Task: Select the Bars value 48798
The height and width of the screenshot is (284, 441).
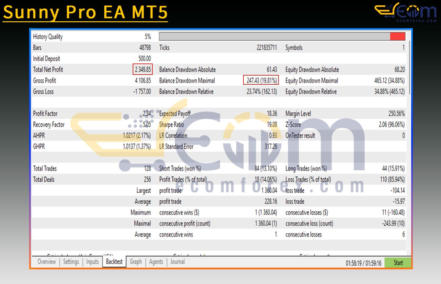Action: pos(145,48)
